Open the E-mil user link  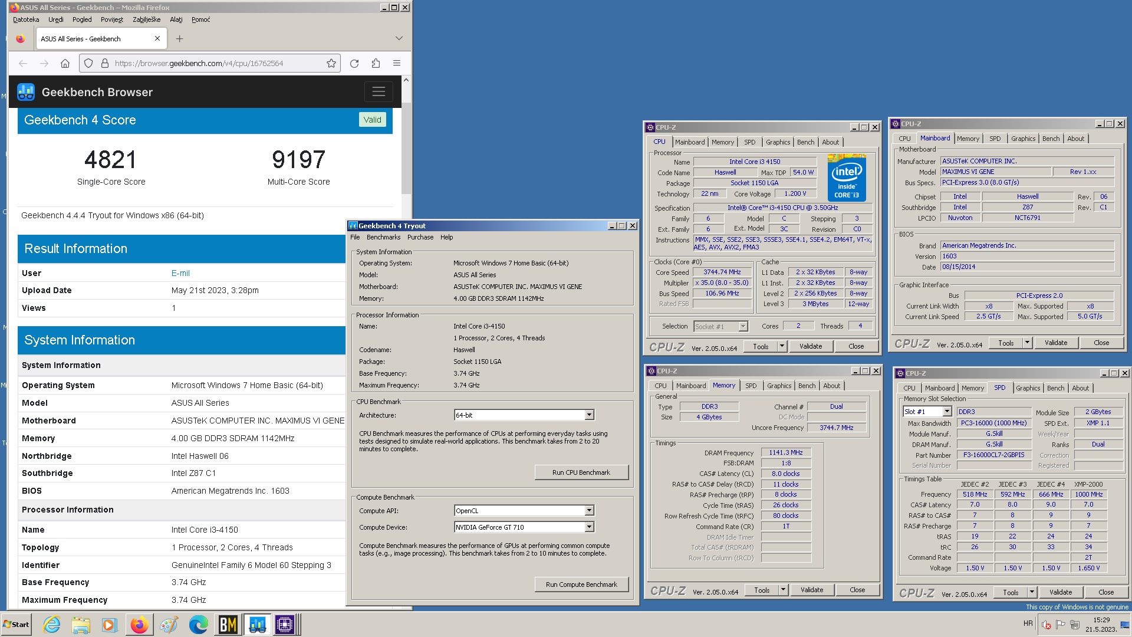point(180,273)
